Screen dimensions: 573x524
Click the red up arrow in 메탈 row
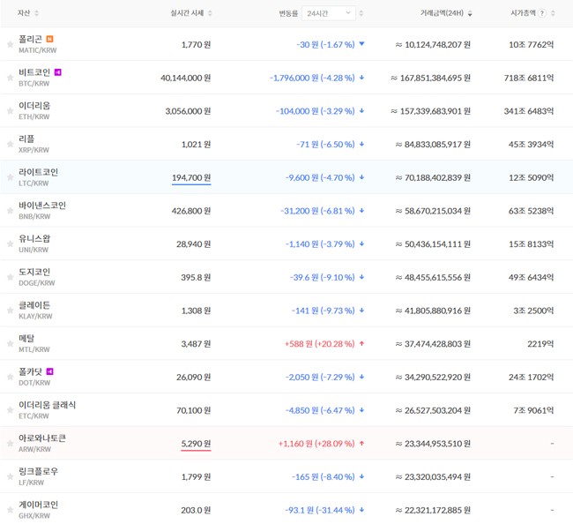(x=361, y=344)
